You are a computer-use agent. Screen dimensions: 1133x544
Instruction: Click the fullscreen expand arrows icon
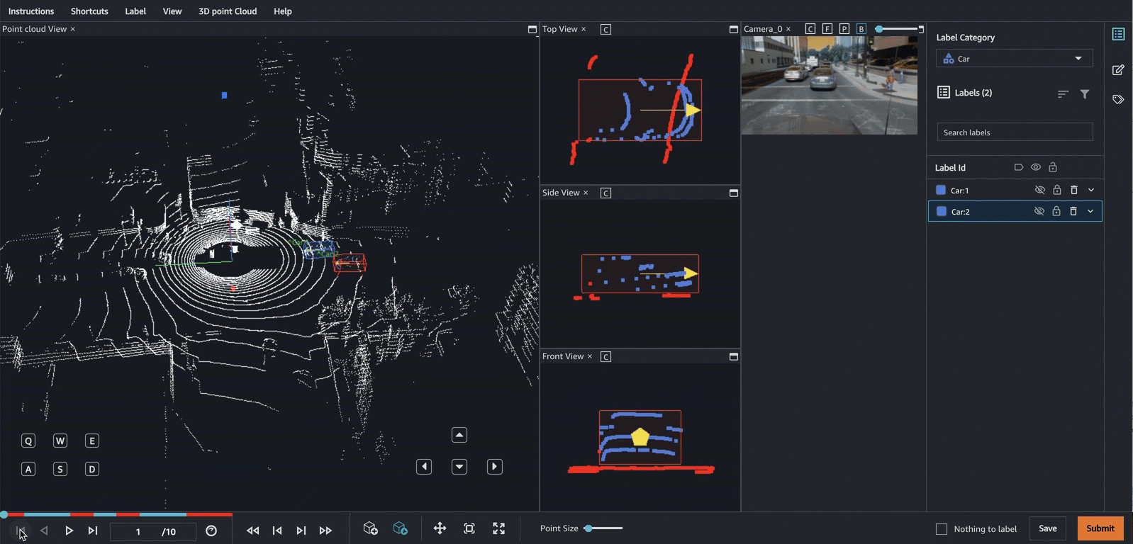pos(499,528)
